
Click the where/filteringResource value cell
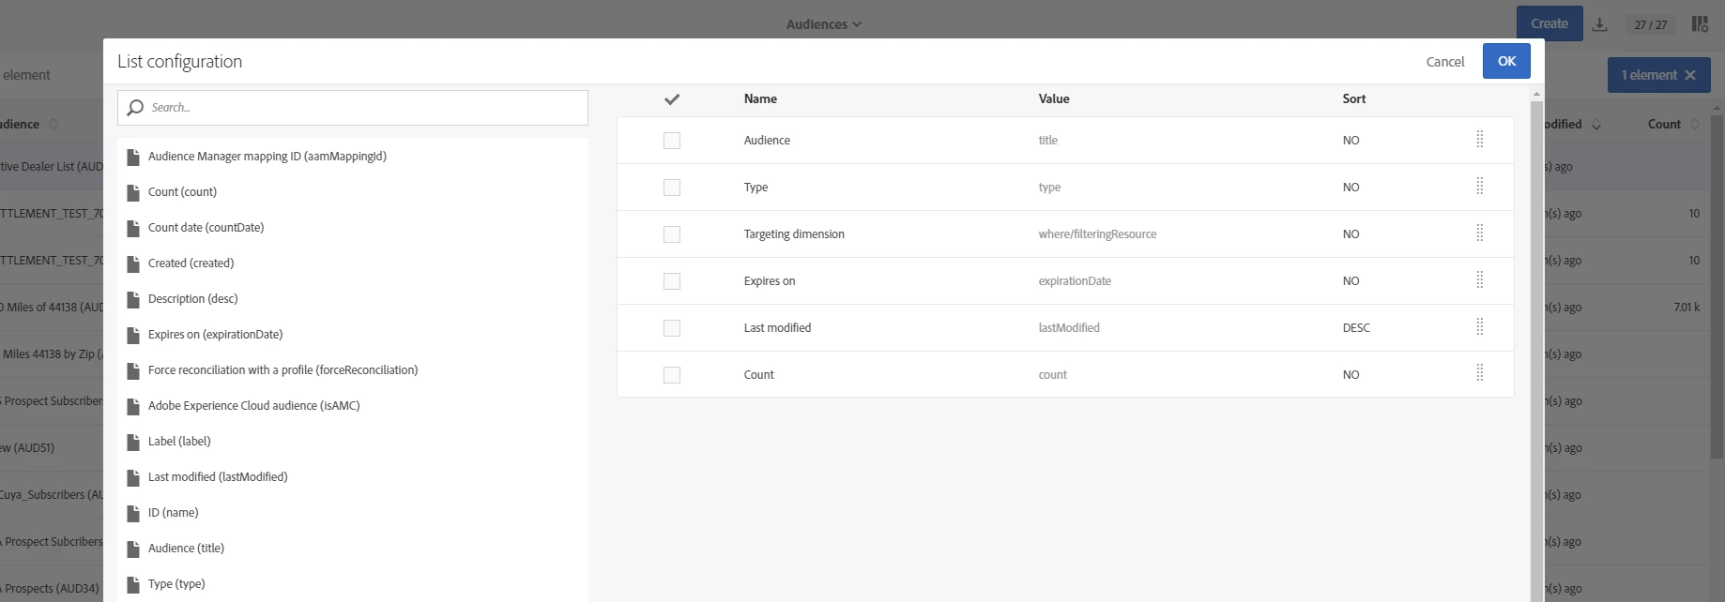pos(1097,234)
